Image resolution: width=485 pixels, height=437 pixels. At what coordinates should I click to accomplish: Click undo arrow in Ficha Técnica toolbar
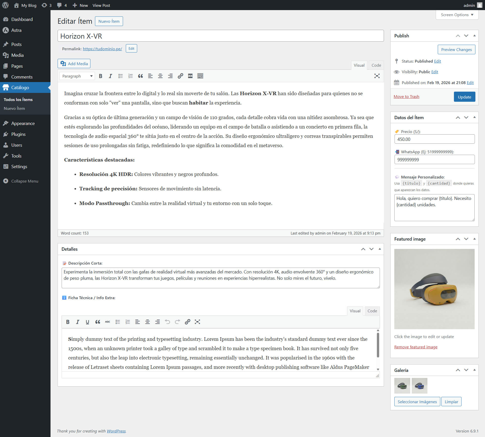167,322
